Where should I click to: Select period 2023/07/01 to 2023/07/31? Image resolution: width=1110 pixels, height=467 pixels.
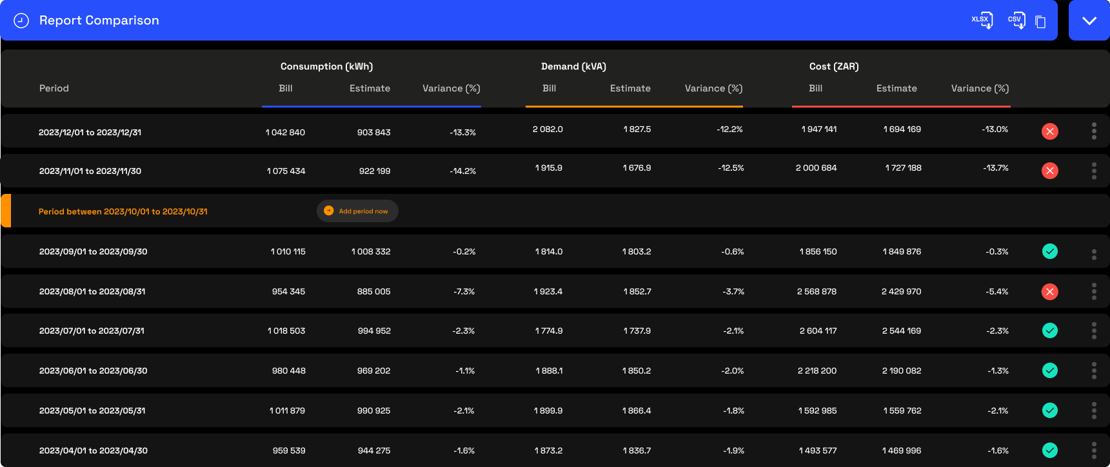click(92, 330)
